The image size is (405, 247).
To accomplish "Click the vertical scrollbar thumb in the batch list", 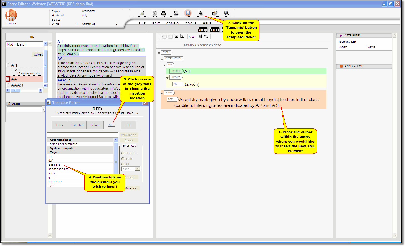I will [x=45, y=67].
